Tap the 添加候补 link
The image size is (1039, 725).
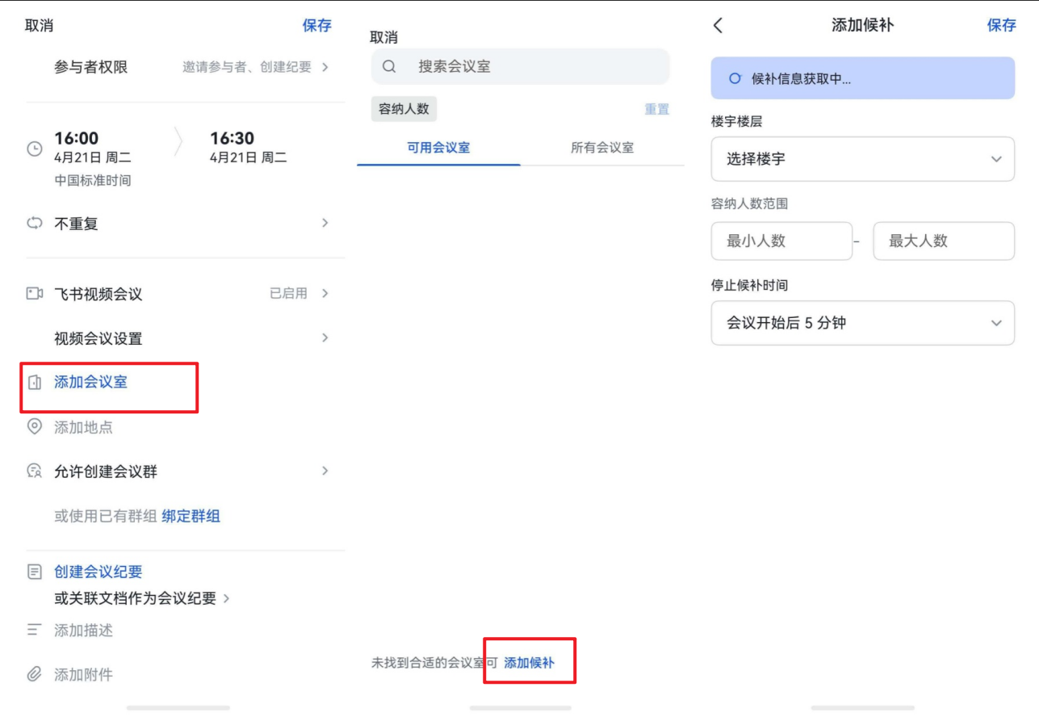point(530,663)
